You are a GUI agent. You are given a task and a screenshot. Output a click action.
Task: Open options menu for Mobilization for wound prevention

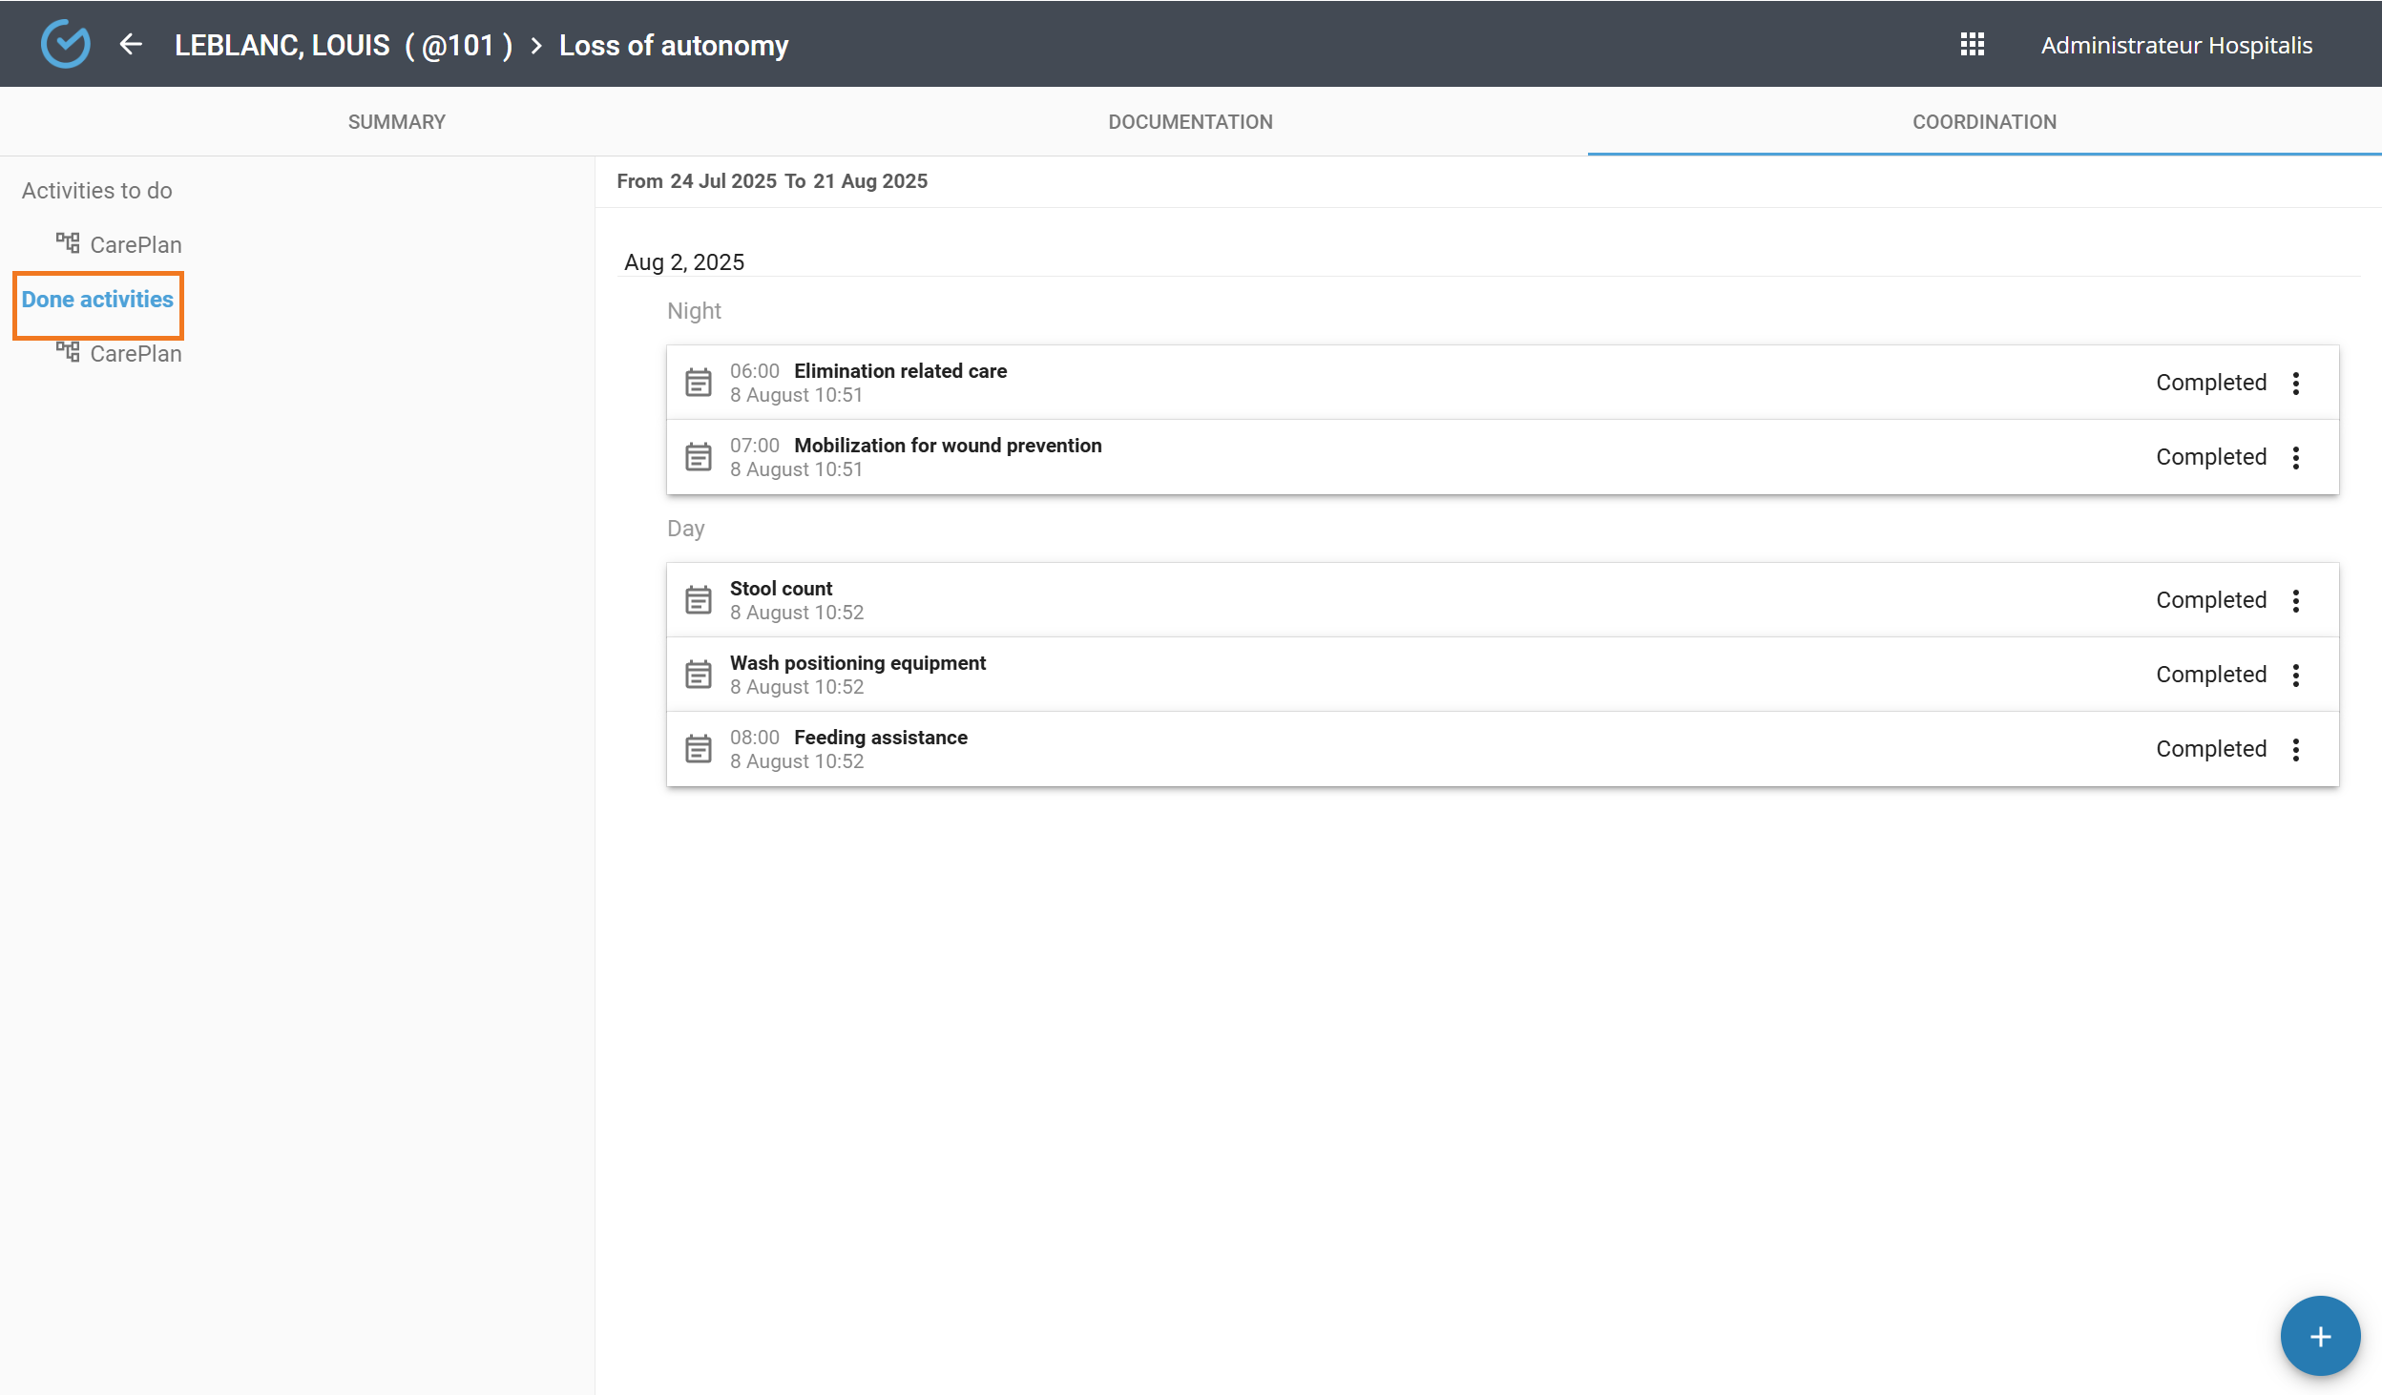pos(2295,457)
